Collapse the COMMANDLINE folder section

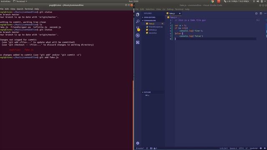point(153,20)
